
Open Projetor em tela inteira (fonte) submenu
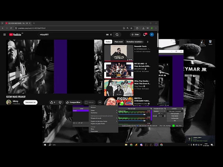103,121
